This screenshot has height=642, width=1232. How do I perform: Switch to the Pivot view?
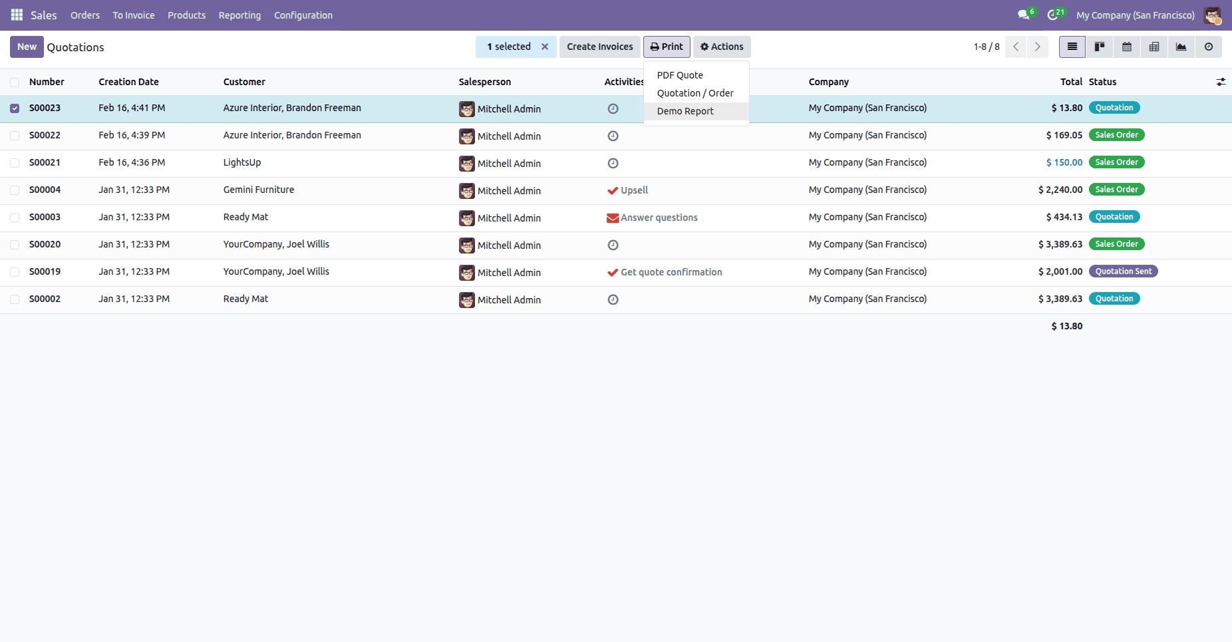[x=1154, y=47]
